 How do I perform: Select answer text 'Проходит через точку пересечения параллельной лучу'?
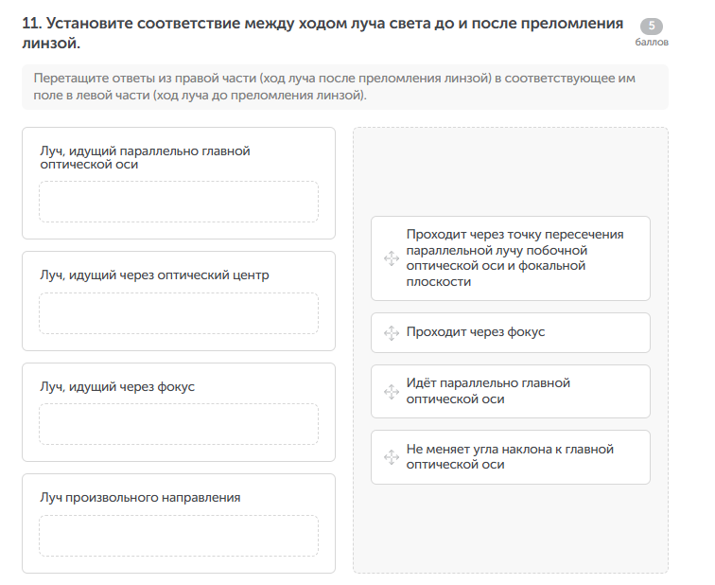[514, 257]
